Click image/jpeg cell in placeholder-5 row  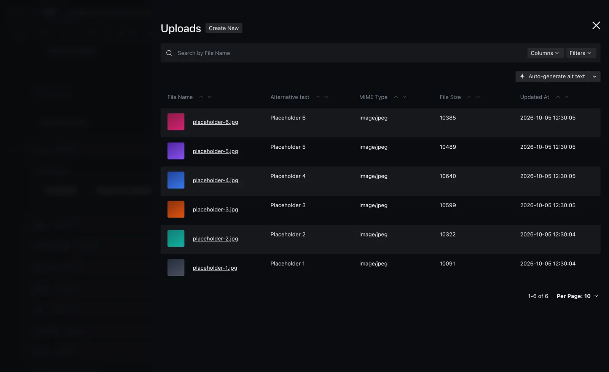click(373, 147)
